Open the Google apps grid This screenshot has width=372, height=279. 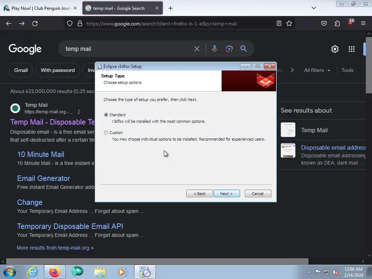pyautogui.click(x=352, y=49)
